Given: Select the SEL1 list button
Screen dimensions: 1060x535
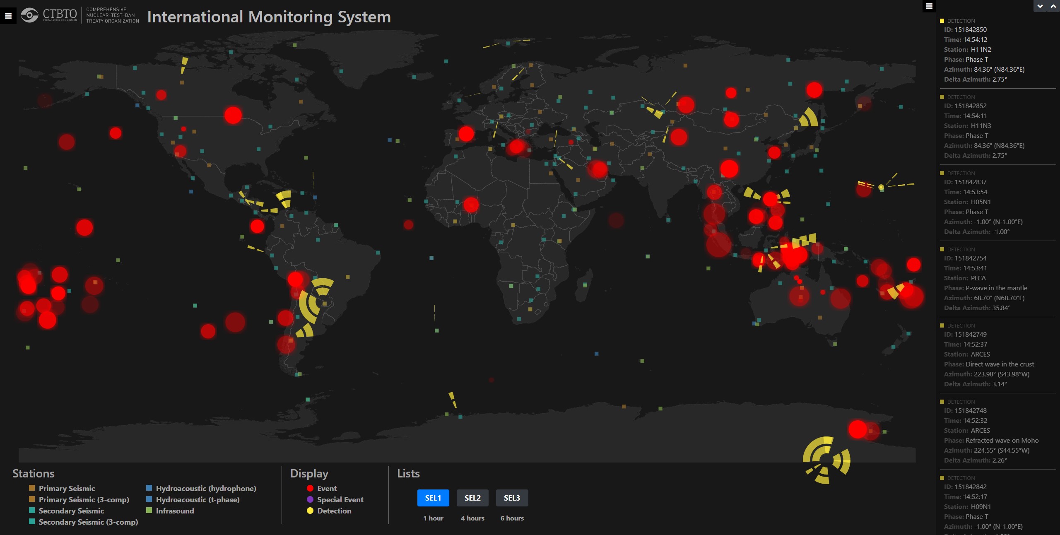Looking at the screenshot, I should (432, 497).
